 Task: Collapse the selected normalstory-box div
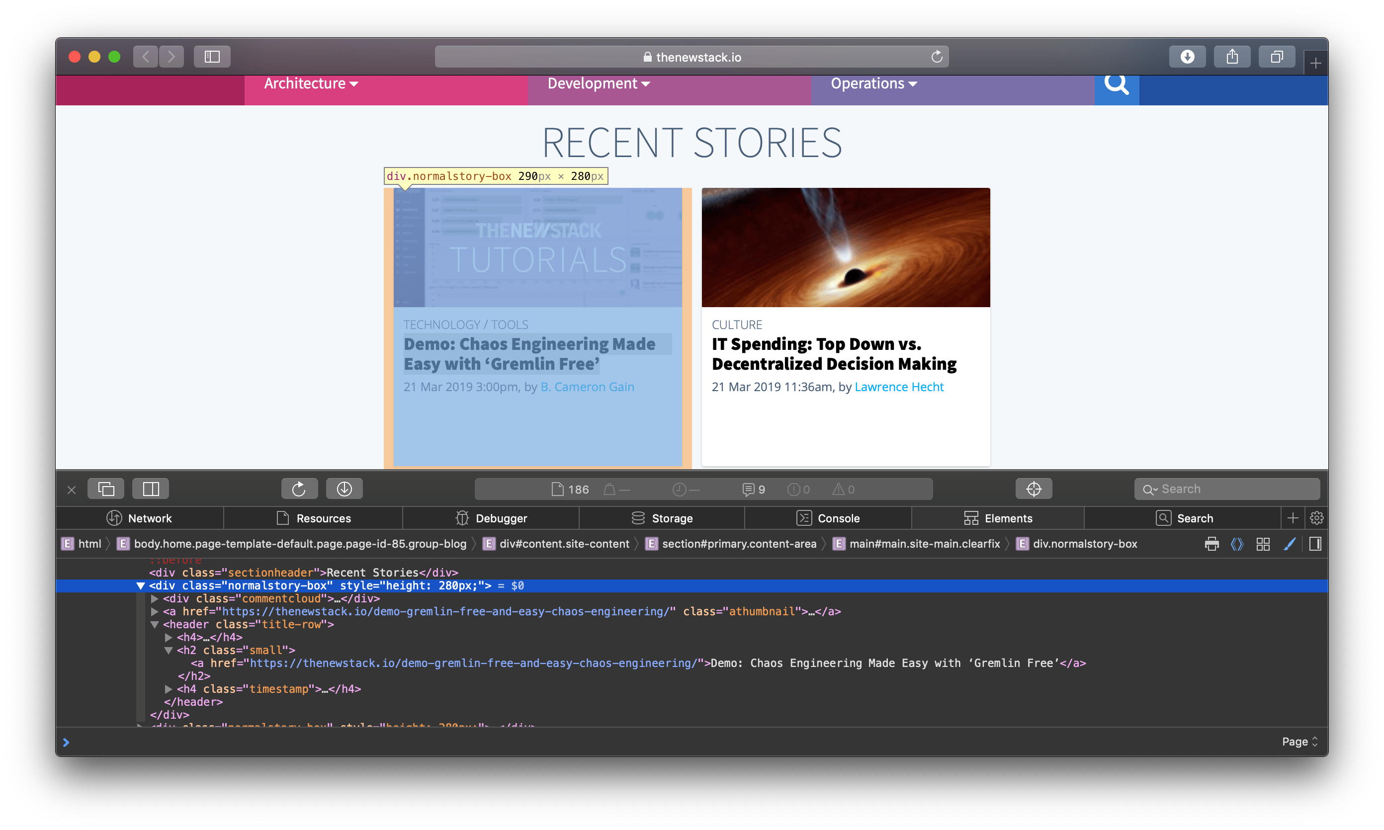[140, 585]
